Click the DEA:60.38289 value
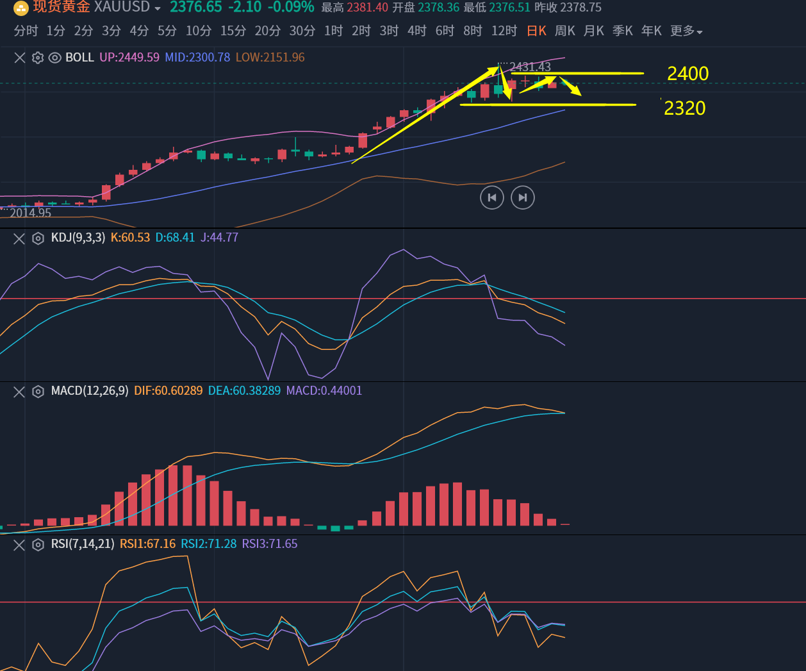The height and width of the screenshot is (671, 806). coord(244,391)
